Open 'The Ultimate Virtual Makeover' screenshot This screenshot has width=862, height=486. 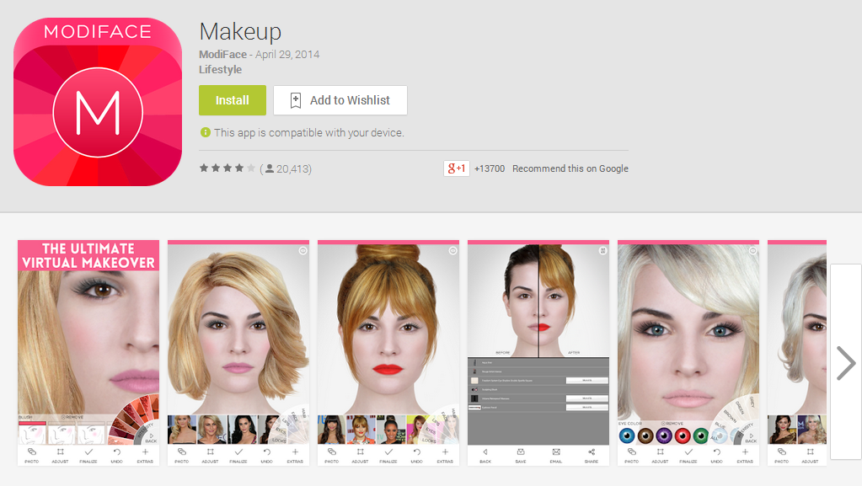88,353
